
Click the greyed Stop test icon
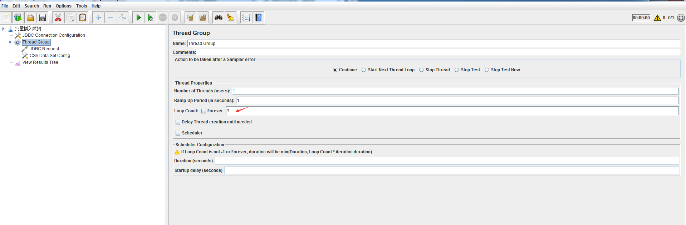(x=163, y=17)
